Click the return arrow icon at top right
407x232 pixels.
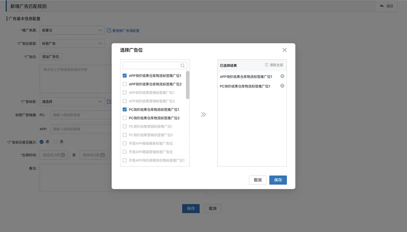pyautogui.click(x=382, y=6)
